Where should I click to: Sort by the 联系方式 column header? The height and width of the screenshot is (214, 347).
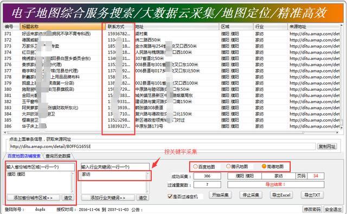[119, 26]
